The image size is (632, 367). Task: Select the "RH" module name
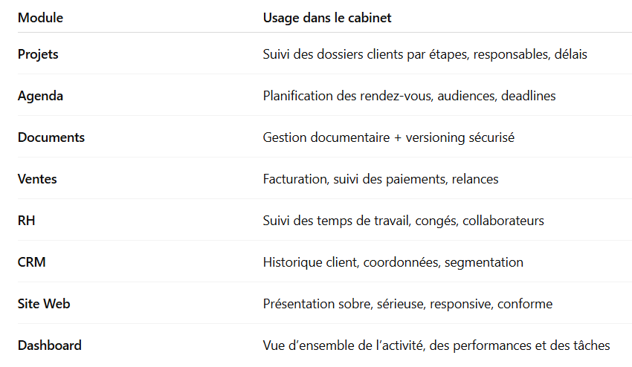tap(27, 221)
